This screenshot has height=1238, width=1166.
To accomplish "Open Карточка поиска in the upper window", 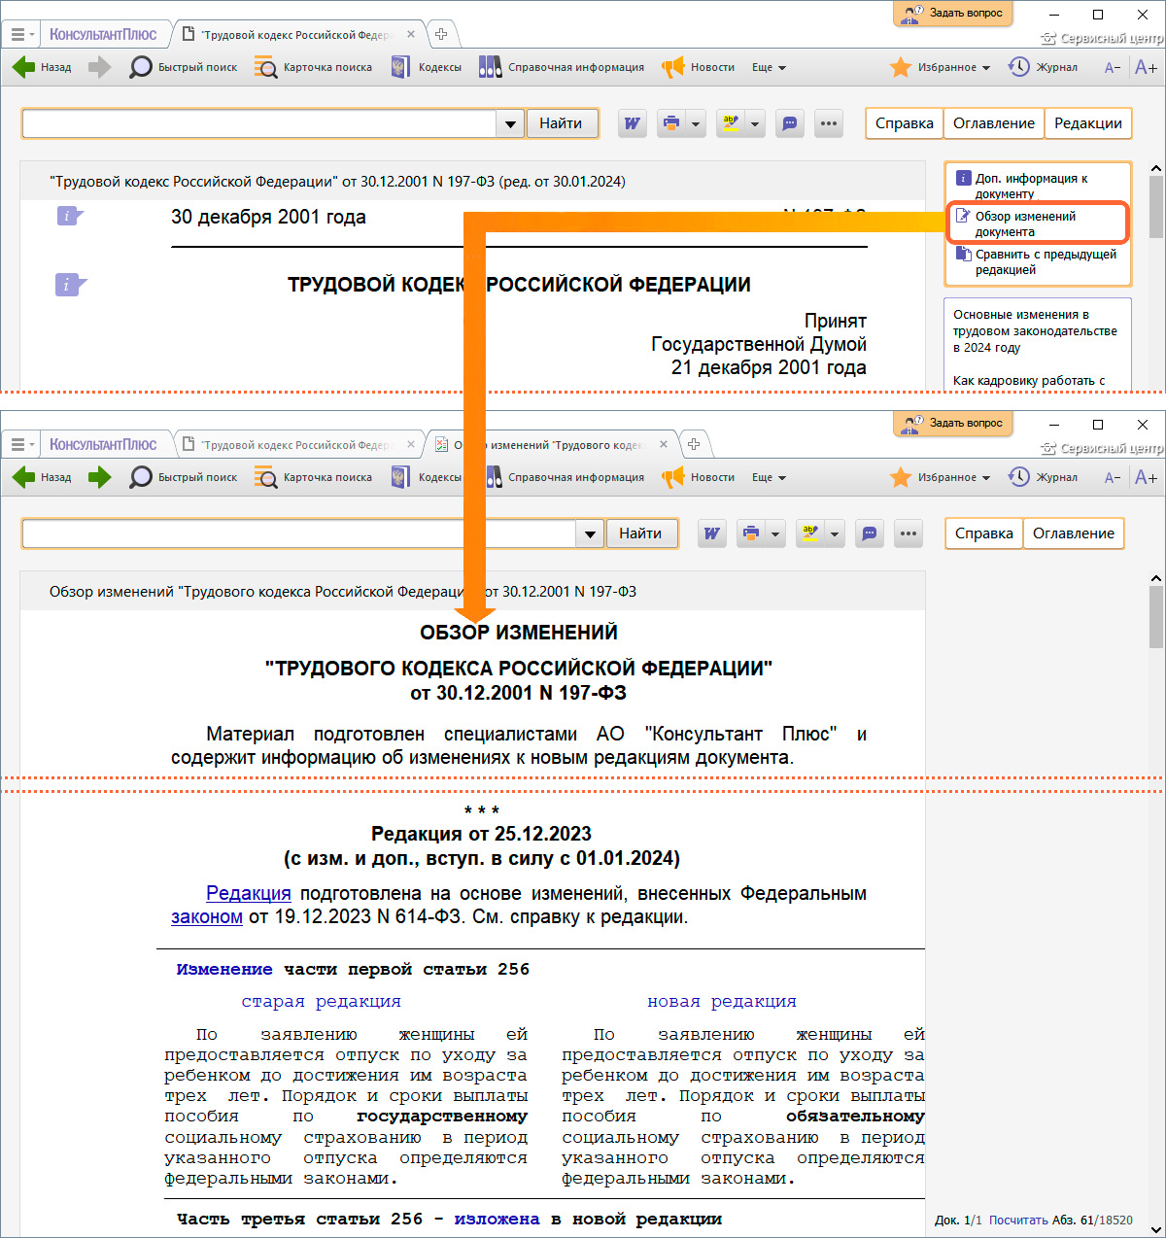I will [x=313, y=67].
